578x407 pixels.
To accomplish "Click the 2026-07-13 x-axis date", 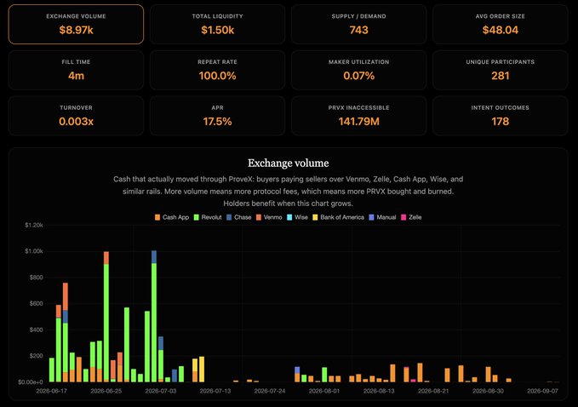I will tap(215, 391).
